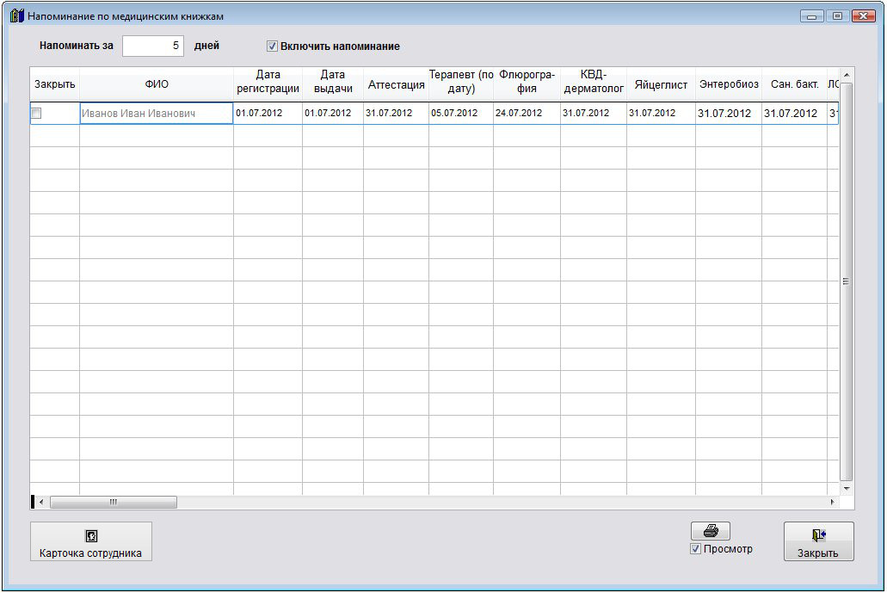Click the vertical scrollbar down arrow
887x593 pixels.
846,488
